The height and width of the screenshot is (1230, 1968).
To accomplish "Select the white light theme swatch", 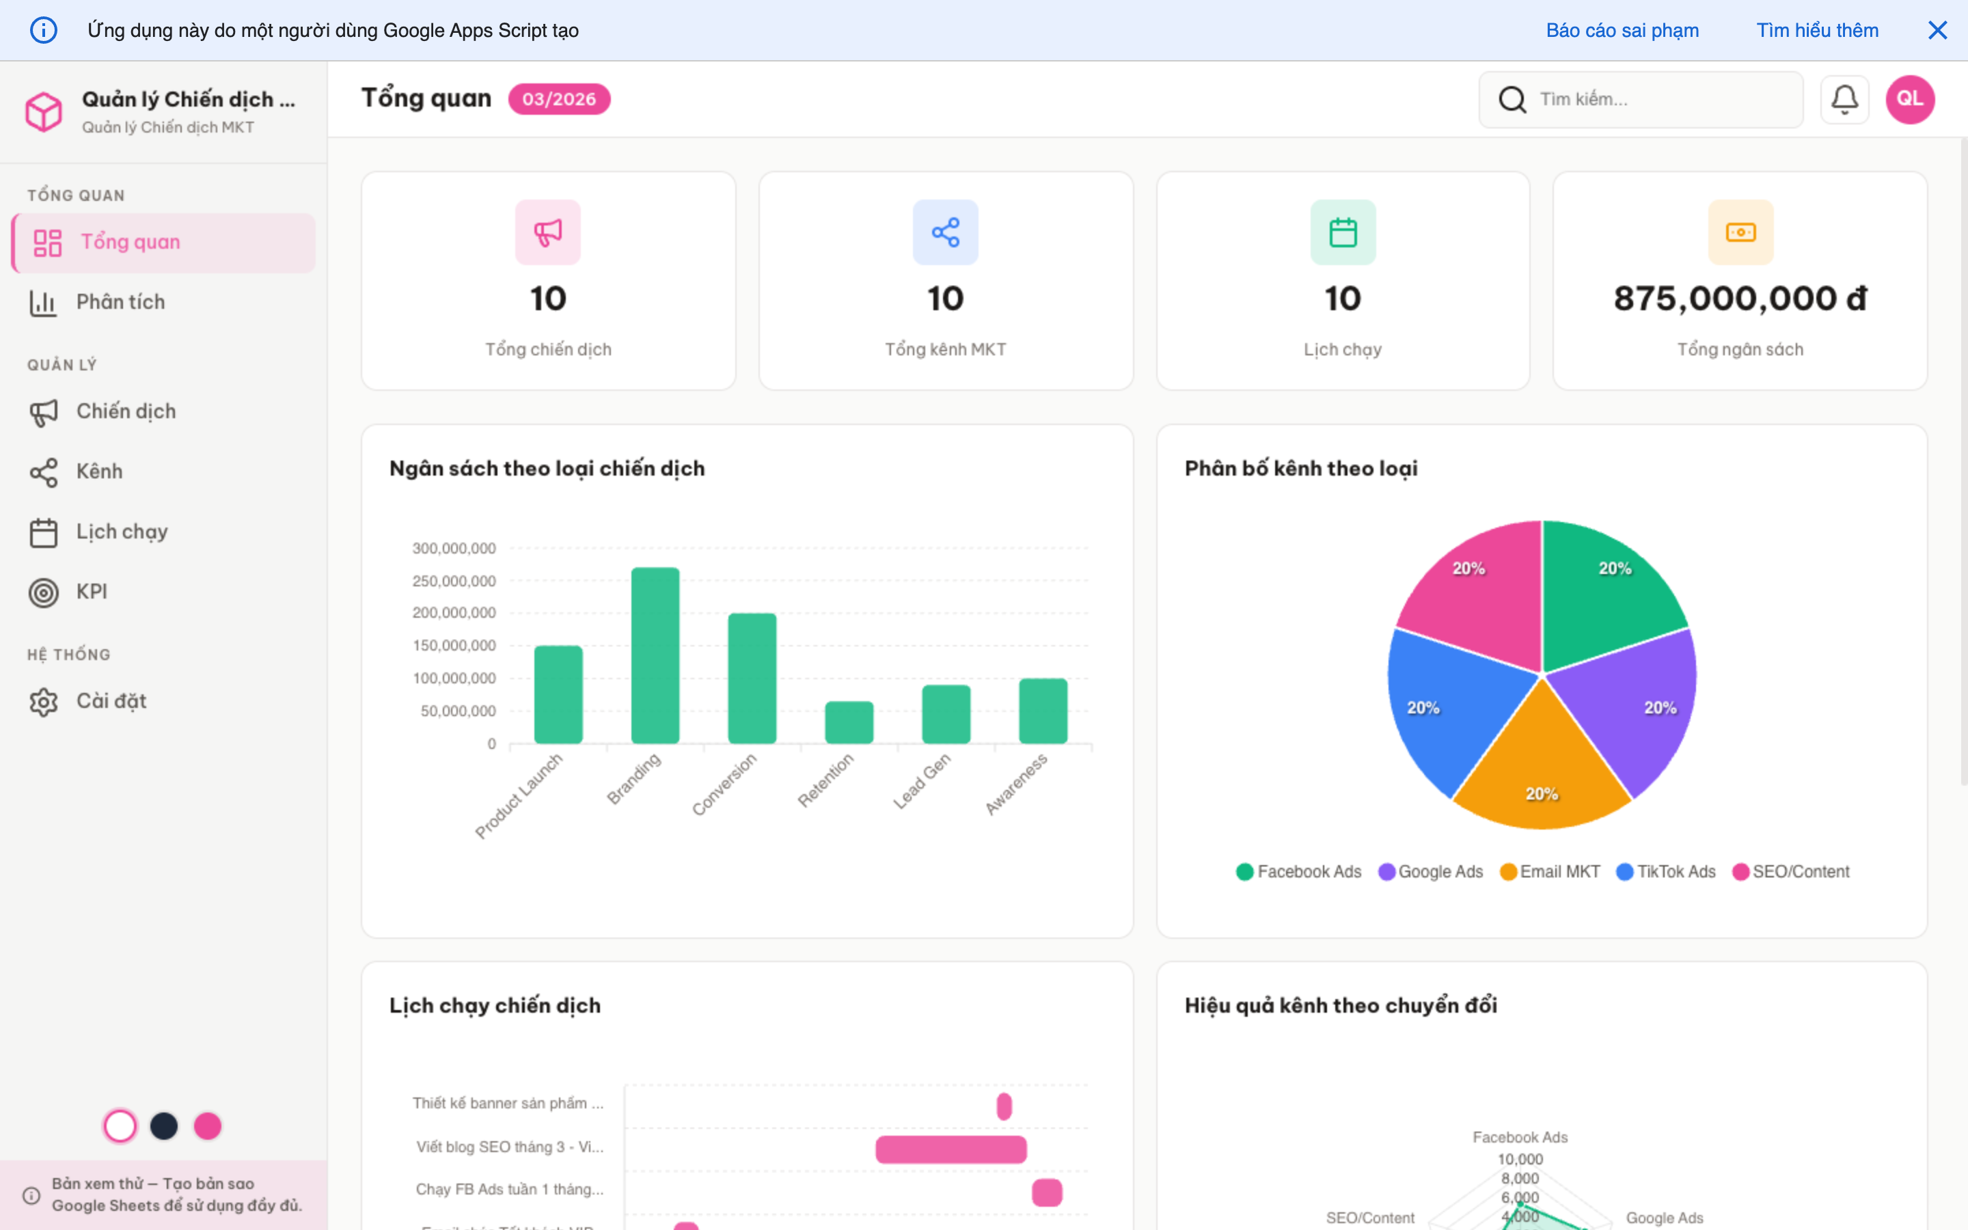I will coord(120,1126).
